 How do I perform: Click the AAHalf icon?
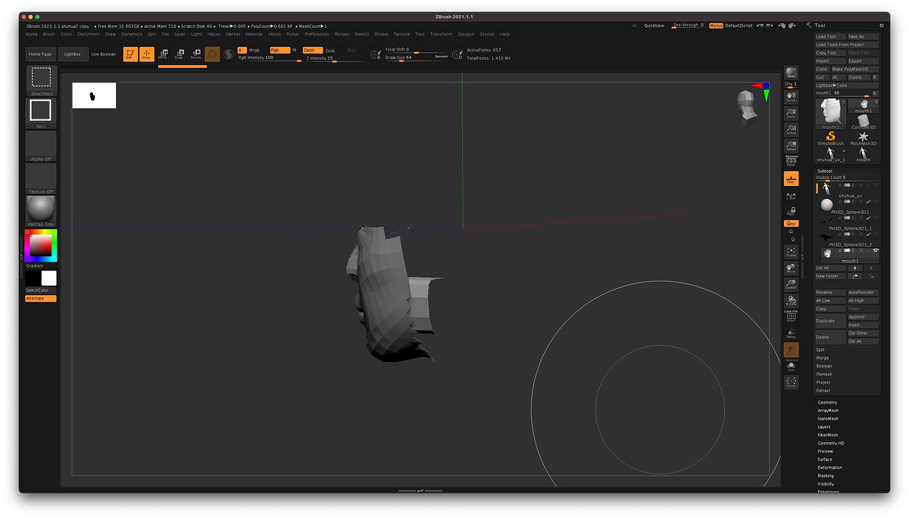point(791,146)
